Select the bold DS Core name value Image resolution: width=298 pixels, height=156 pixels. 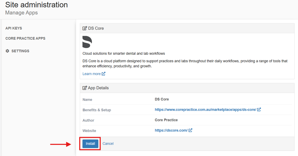click(162, 99)
